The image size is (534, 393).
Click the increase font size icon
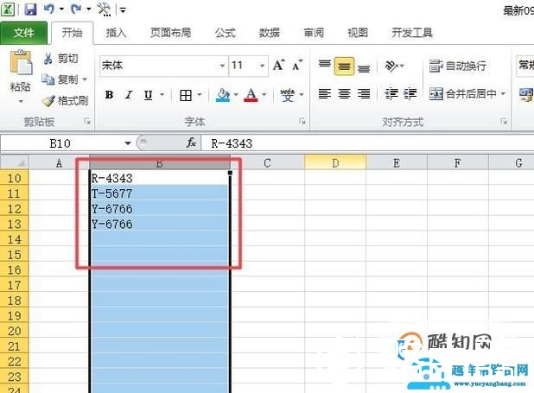pyautogui.click(x=278, y=65)
